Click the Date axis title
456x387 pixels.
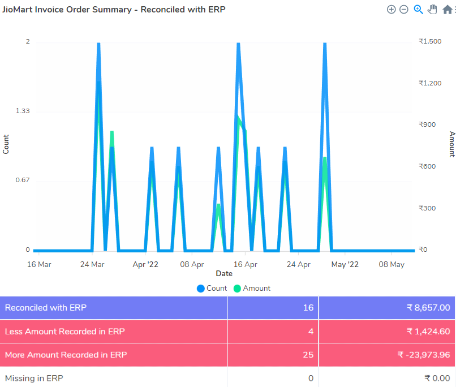coord(224,273)
